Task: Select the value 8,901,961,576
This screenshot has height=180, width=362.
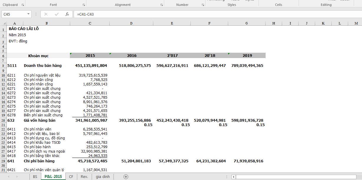Action: [95, 102]
